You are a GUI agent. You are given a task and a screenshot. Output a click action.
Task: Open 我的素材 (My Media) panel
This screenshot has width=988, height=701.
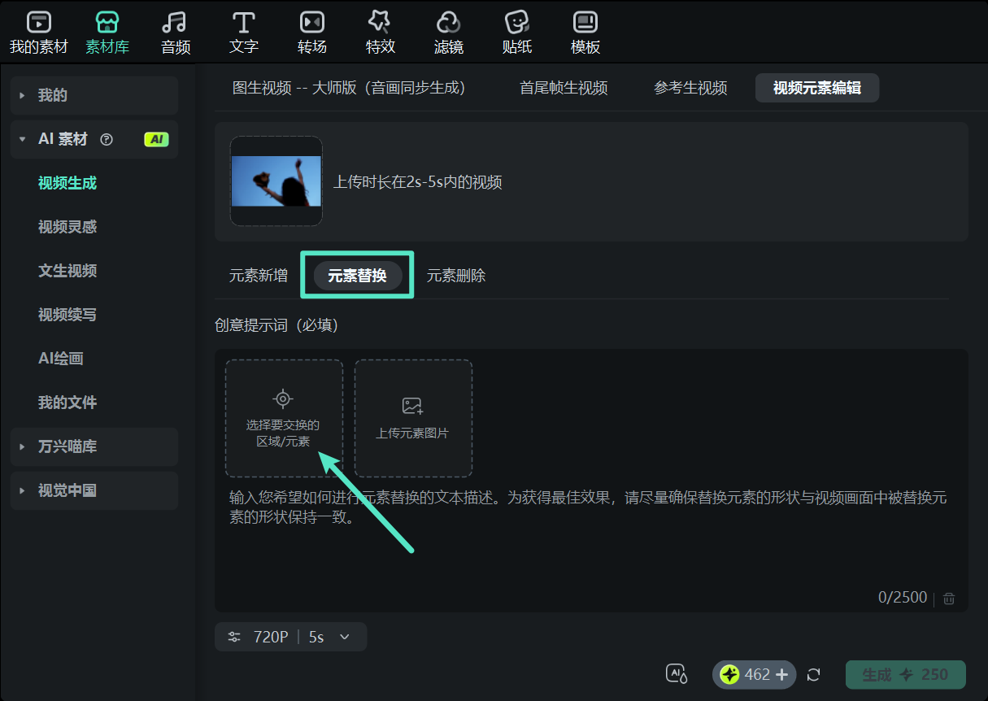tap(38, 30)
